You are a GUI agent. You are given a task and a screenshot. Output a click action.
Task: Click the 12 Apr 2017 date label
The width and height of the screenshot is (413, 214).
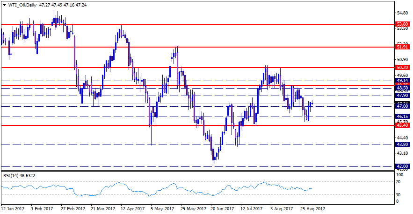coord(132,208)
